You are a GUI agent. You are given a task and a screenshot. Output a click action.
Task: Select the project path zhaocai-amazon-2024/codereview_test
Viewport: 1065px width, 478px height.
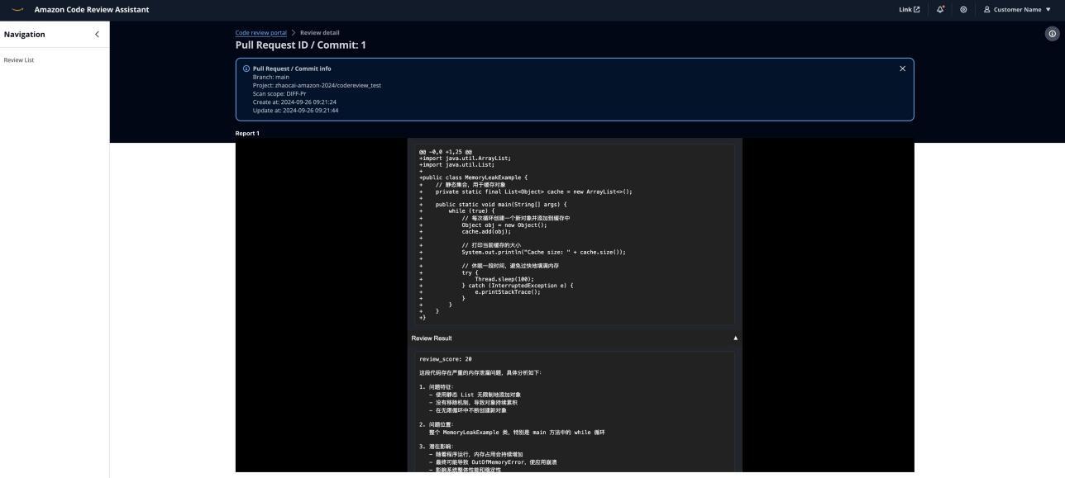(x=327, y=85)
